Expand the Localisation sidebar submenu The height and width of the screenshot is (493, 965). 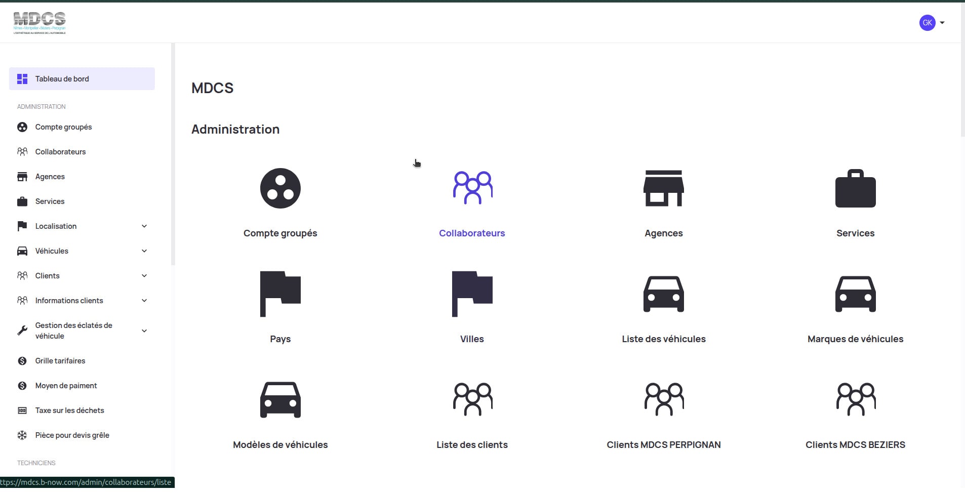click(x=144, y=226)
